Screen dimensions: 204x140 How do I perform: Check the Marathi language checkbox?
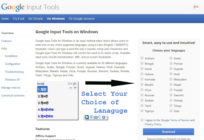[142, 84]
